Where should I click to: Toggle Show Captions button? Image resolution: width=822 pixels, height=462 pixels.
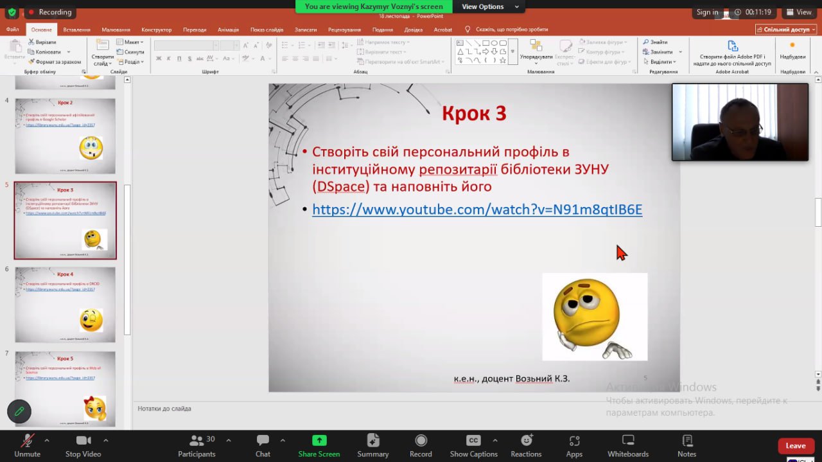point(473,445)
